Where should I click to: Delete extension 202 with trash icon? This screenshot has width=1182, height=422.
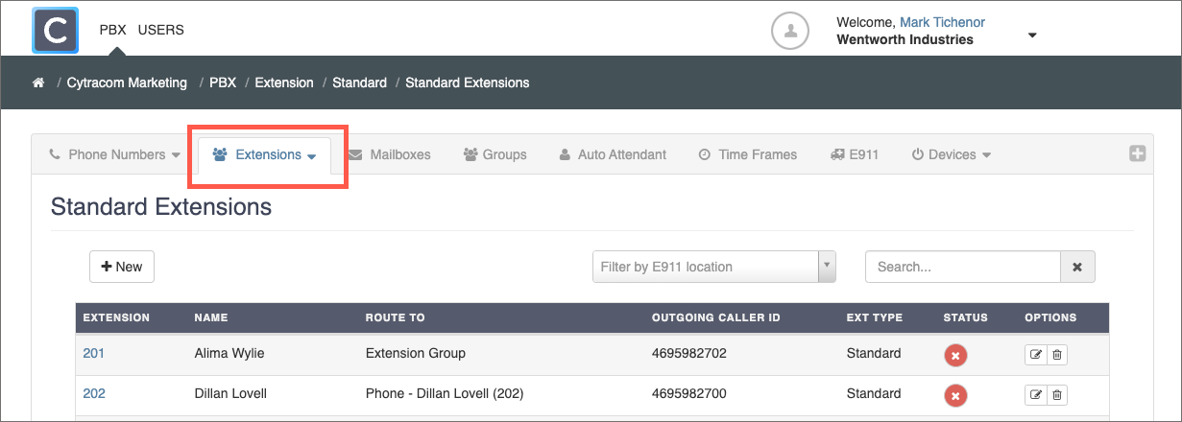coord(1056,394)
